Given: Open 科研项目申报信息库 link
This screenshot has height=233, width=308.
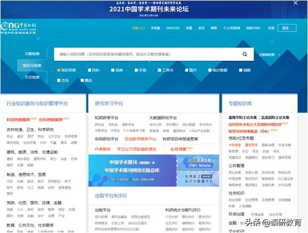Looking at the screenshot, I should pyautogui.click(x=180, y=139).
